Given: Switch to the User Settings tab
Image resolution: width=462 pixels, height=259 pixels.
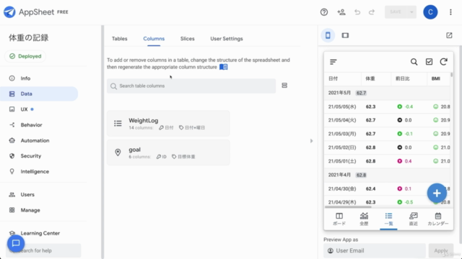Looking at the screenshot, I should 227,39.
